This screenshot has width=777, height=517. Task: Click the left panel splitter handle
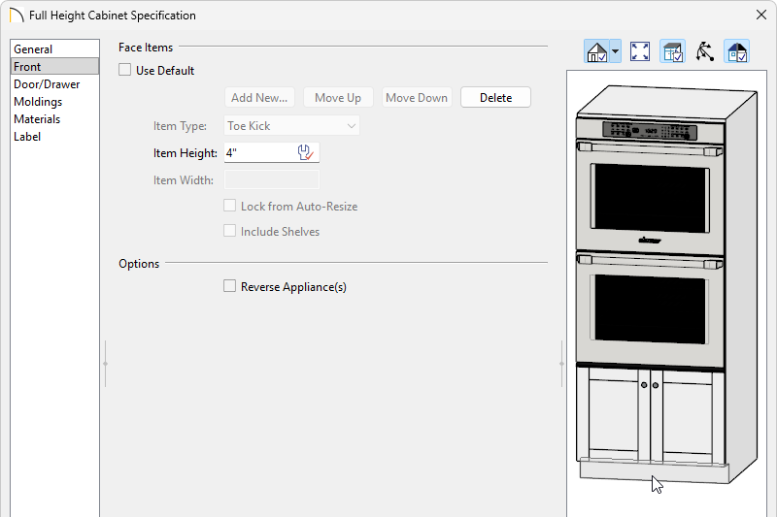tap(105, 364)
